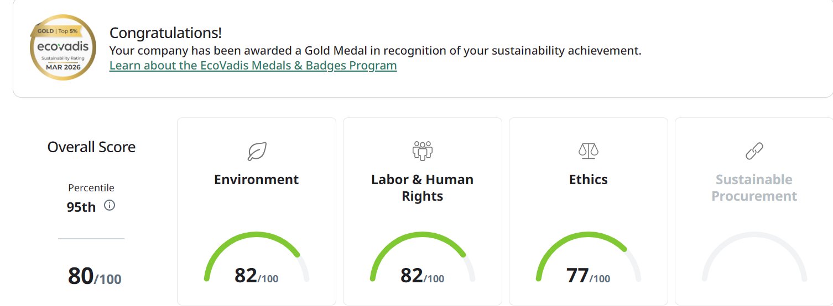Click the percentile info icon

pos(110,206)
